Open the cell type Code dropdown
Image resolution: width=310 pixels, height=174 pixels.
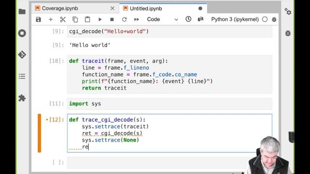(x=163, y=19)
